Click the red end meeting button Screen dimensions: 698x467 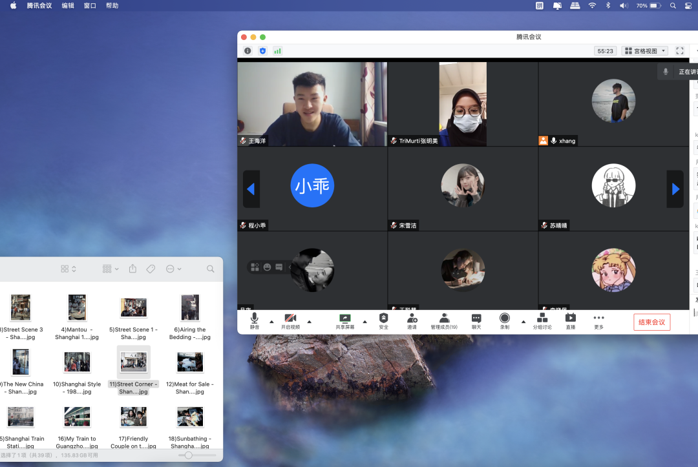651,322
